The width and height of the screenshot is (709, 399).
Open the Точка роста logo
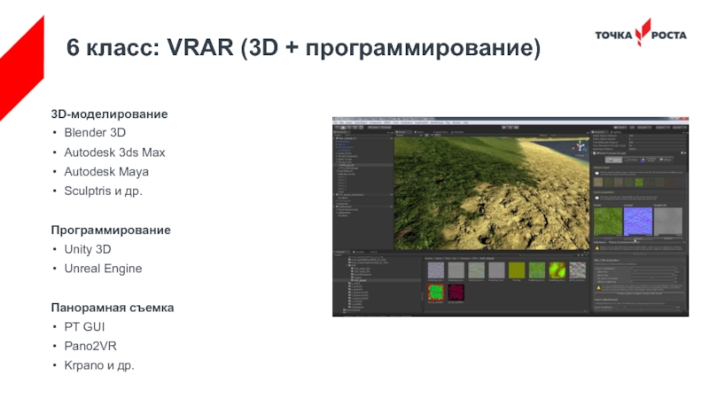tap(641, 33)
